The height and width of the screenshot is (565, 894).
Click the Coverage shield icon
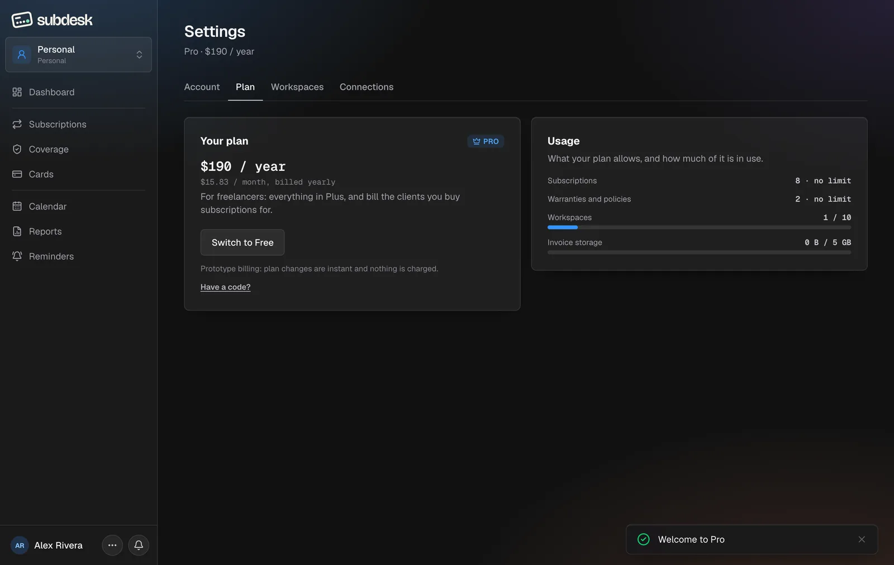coord(17,149)
